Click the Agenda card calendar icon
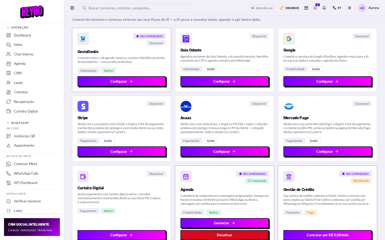The width and height of the screenshot is (385, 240). click(x=186, y=177)
